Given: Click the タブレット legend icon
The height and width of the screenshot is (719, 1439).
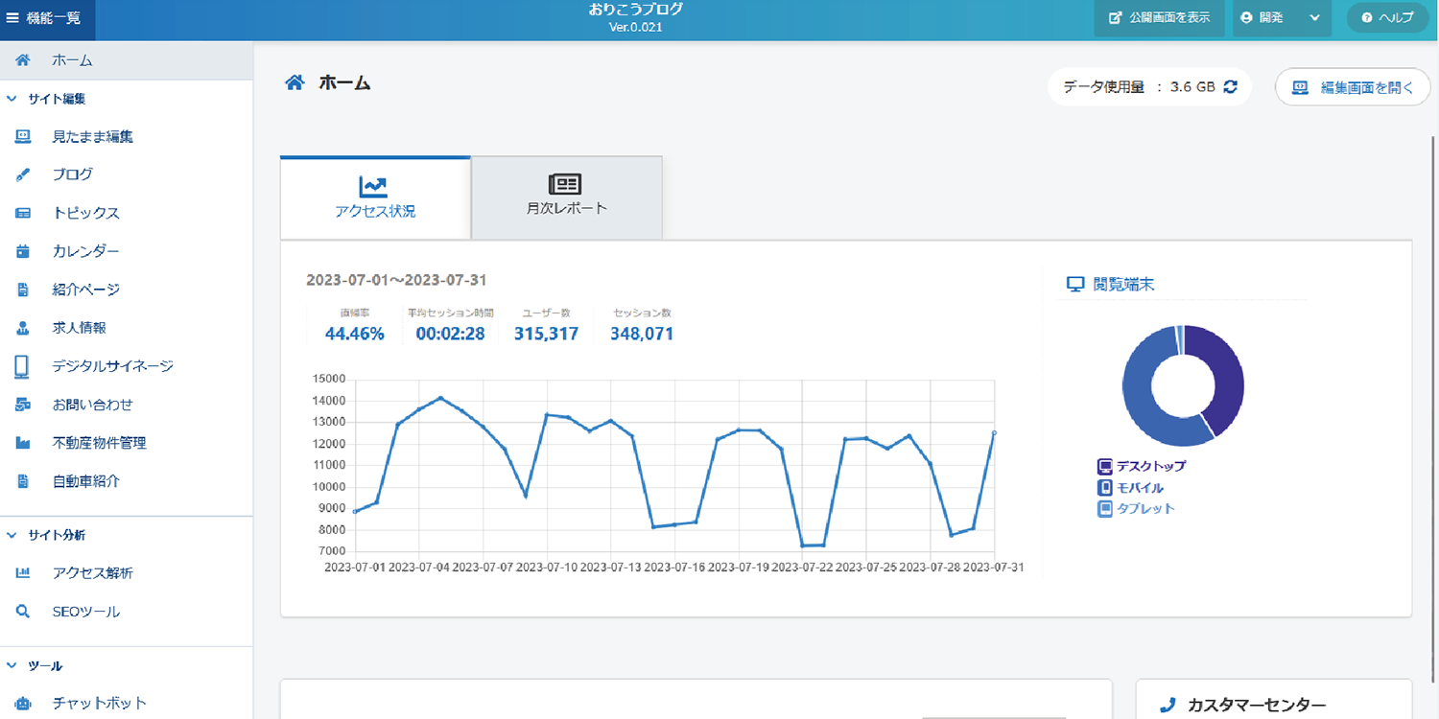Looking at the screenshot, I should pyautogui.click(x=1104, y=509).
